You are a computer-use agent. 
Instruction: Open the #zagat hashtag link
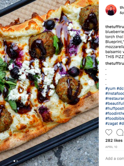(112, 124)
